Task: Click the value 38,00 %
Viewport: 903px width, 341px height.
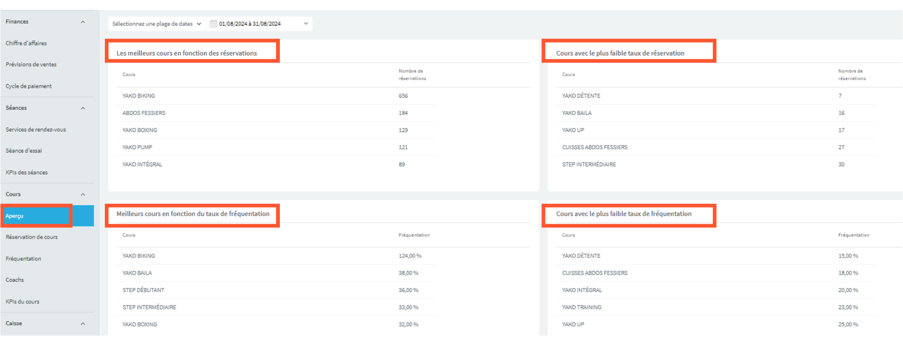Action: [x=409, y=273]
